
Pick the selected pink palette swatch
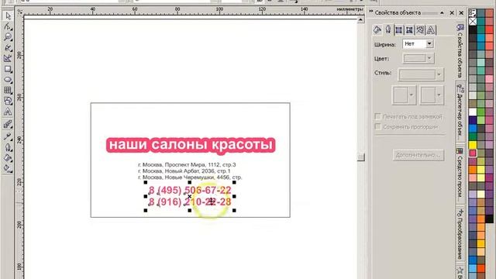click(x=473, y=153)
